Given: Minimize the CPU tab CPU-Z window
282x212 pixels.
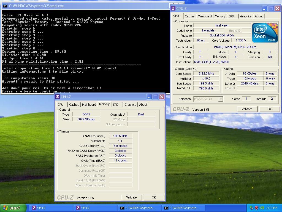Looking at the screenshot, I should point(264,9).
